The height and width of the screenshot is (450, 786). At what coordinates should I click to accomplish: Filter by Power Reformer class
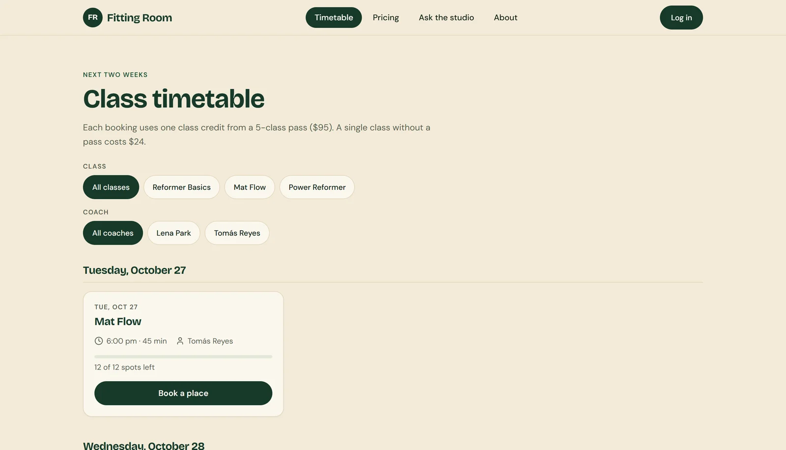click(317, 187)
